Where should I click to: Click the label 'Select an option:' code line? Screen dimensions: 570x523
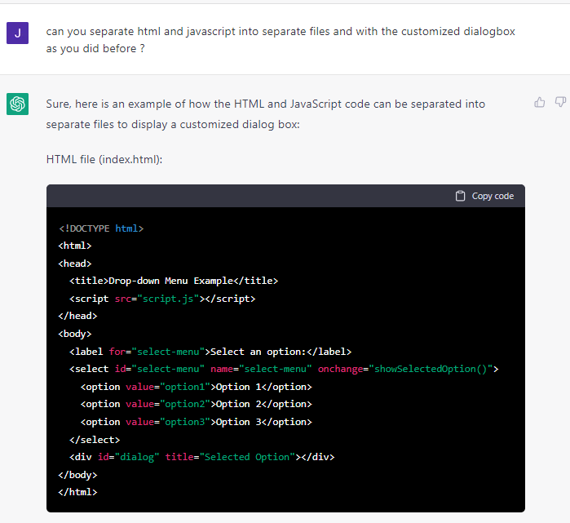point(210,352)
